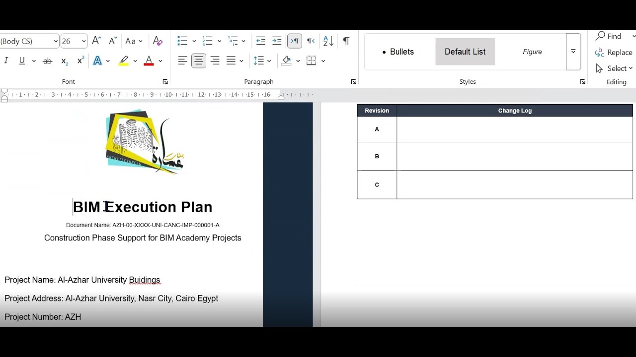Click the BIM Execution Plan title

pyautogui.click(x=143, y=207)
